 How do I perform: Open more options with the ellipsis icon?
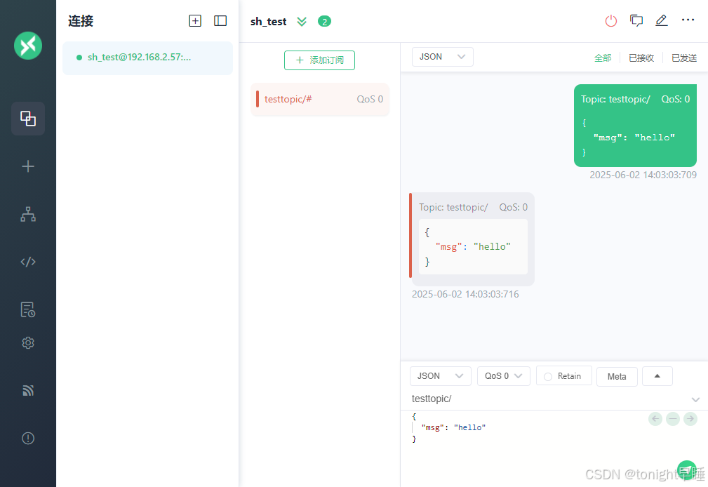(687, 20)
